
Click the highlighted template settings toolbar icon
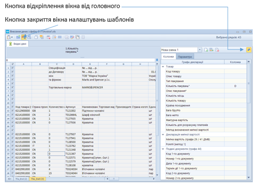(x=24, y=37)
